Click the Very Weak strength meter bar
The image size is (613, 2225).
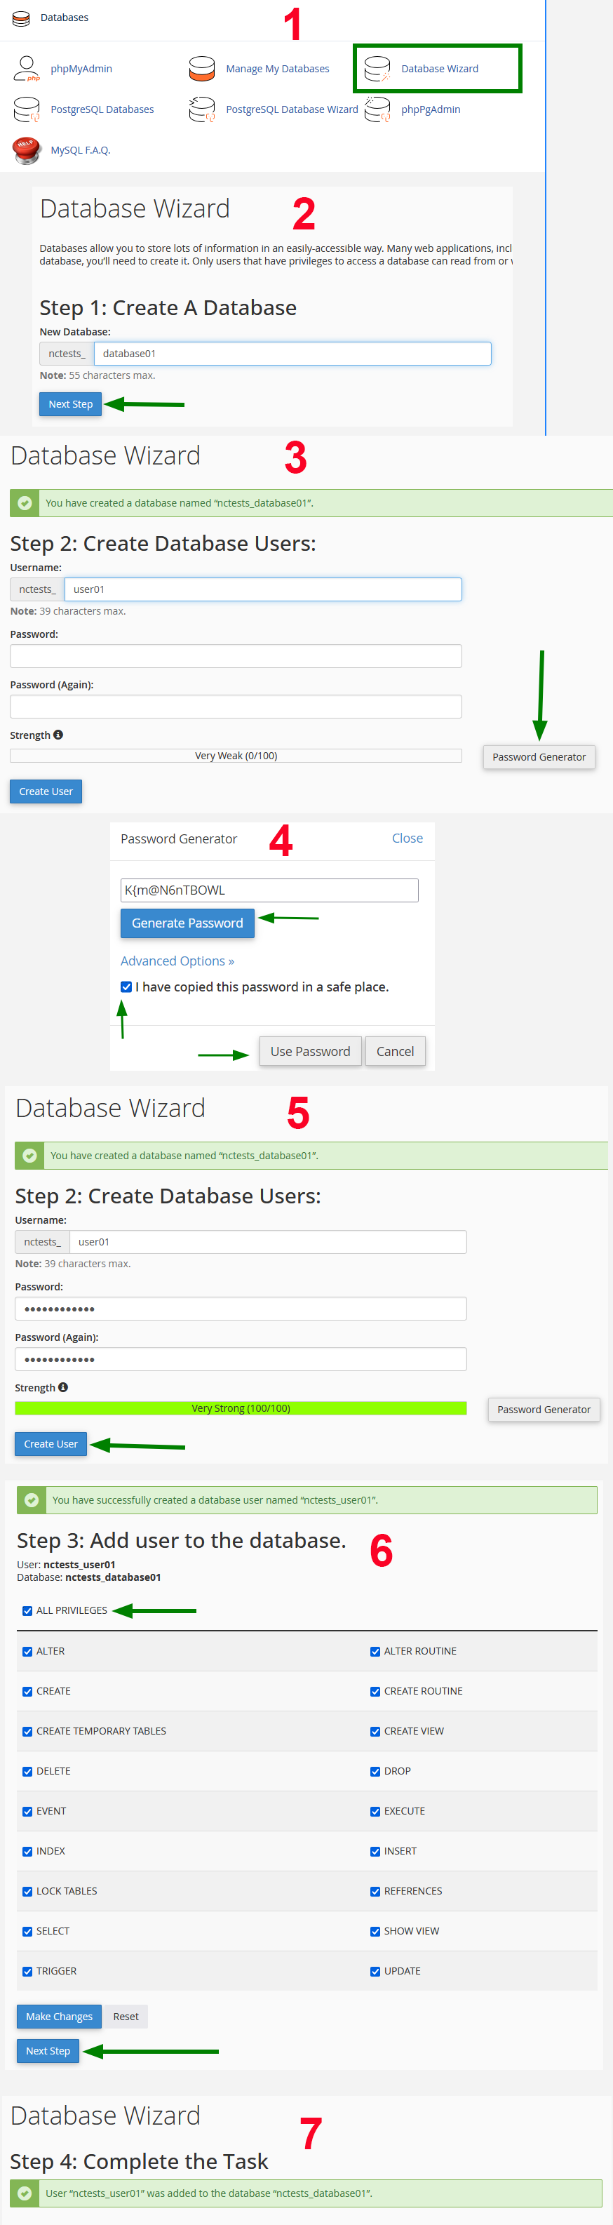click(236, 756)
